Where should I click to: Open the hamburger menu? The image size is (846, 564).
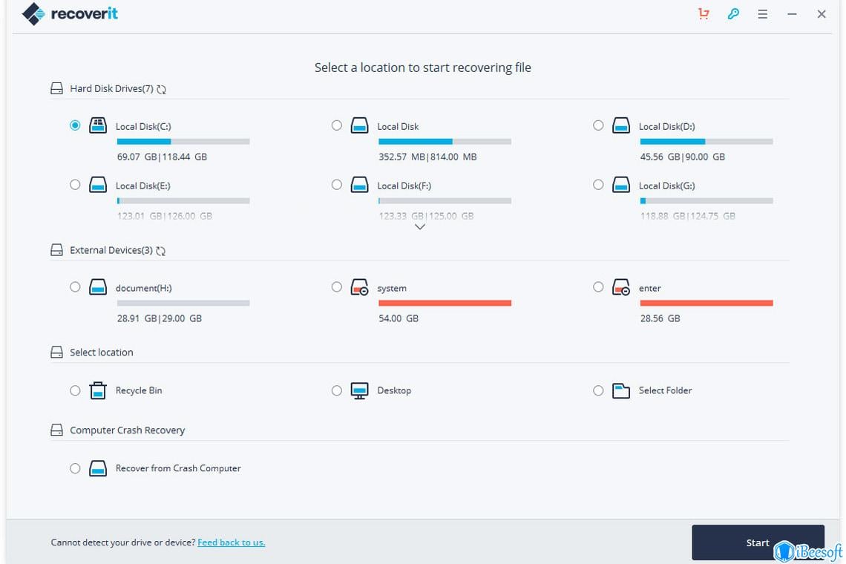tap(763, 14)
